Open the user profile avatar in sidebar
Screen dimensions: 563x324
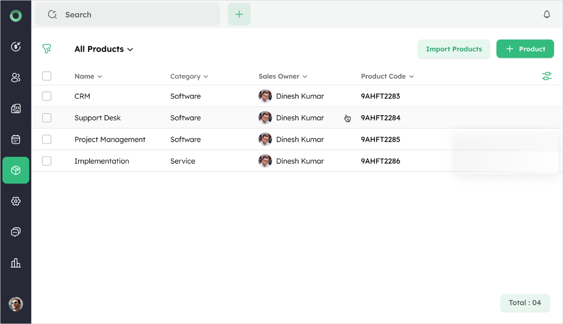click(x=16, y=304)
